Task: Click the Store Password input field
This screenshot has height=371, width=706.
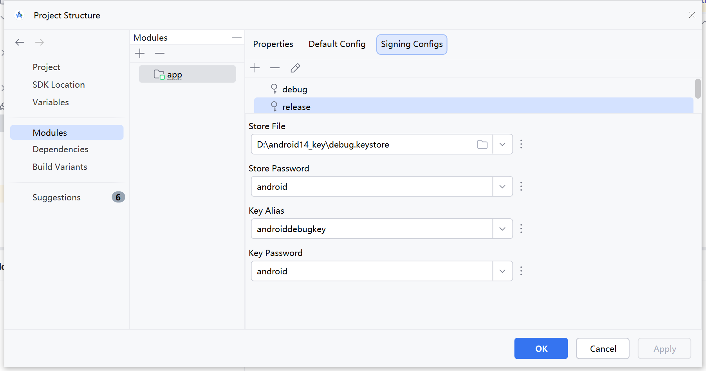Action: 372,187
